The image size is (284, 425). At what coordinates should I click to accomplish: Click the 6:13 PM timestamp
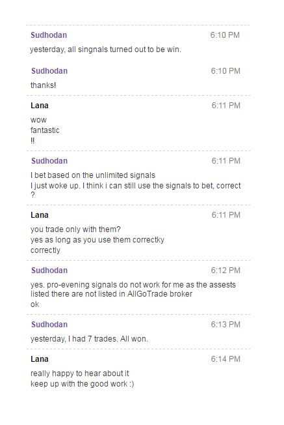(x=226, y=325)
